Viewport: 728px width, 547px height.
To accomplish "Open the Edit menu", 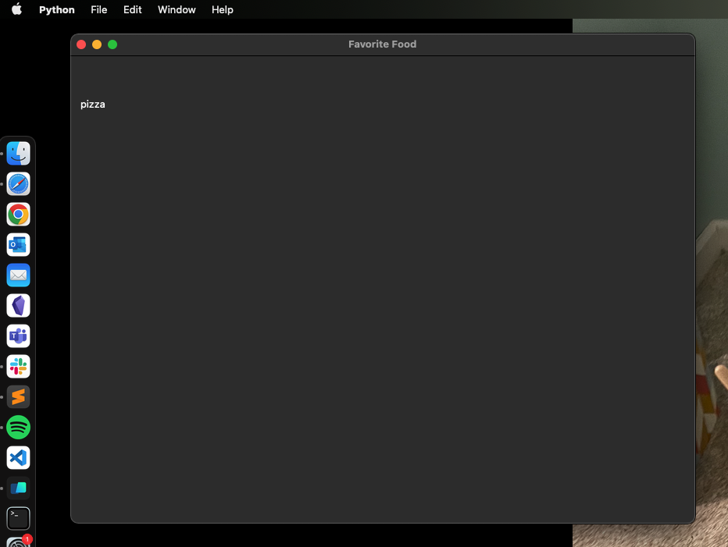I will [132, 10].
